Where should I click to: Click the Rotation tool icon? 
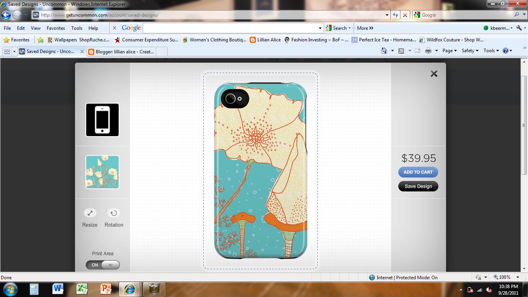click(x=114, y=213)
